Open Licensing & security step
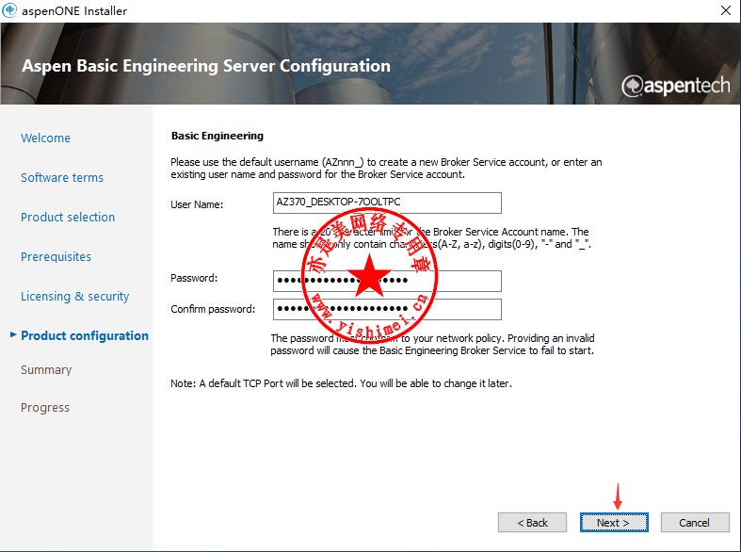 (x=74, y=297)
